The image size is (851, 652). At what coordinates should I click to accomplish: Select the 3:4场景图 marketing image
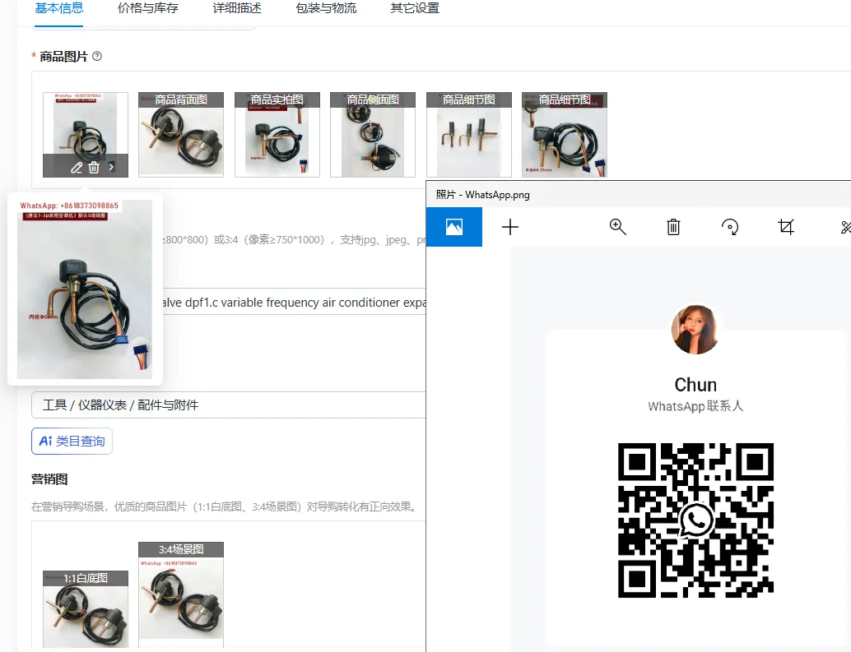(x=181, y=594)
